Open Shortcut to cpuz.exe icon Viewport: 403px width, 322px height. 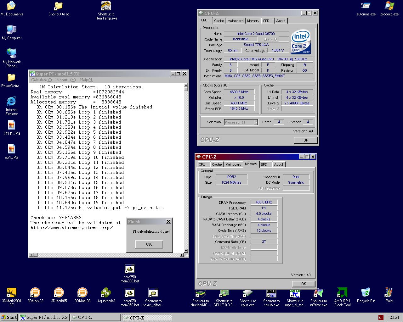[248, 298]
